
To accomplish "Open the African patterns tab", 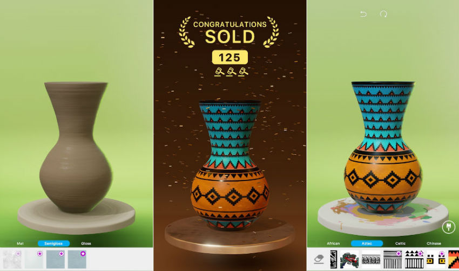I will point(333,244).
